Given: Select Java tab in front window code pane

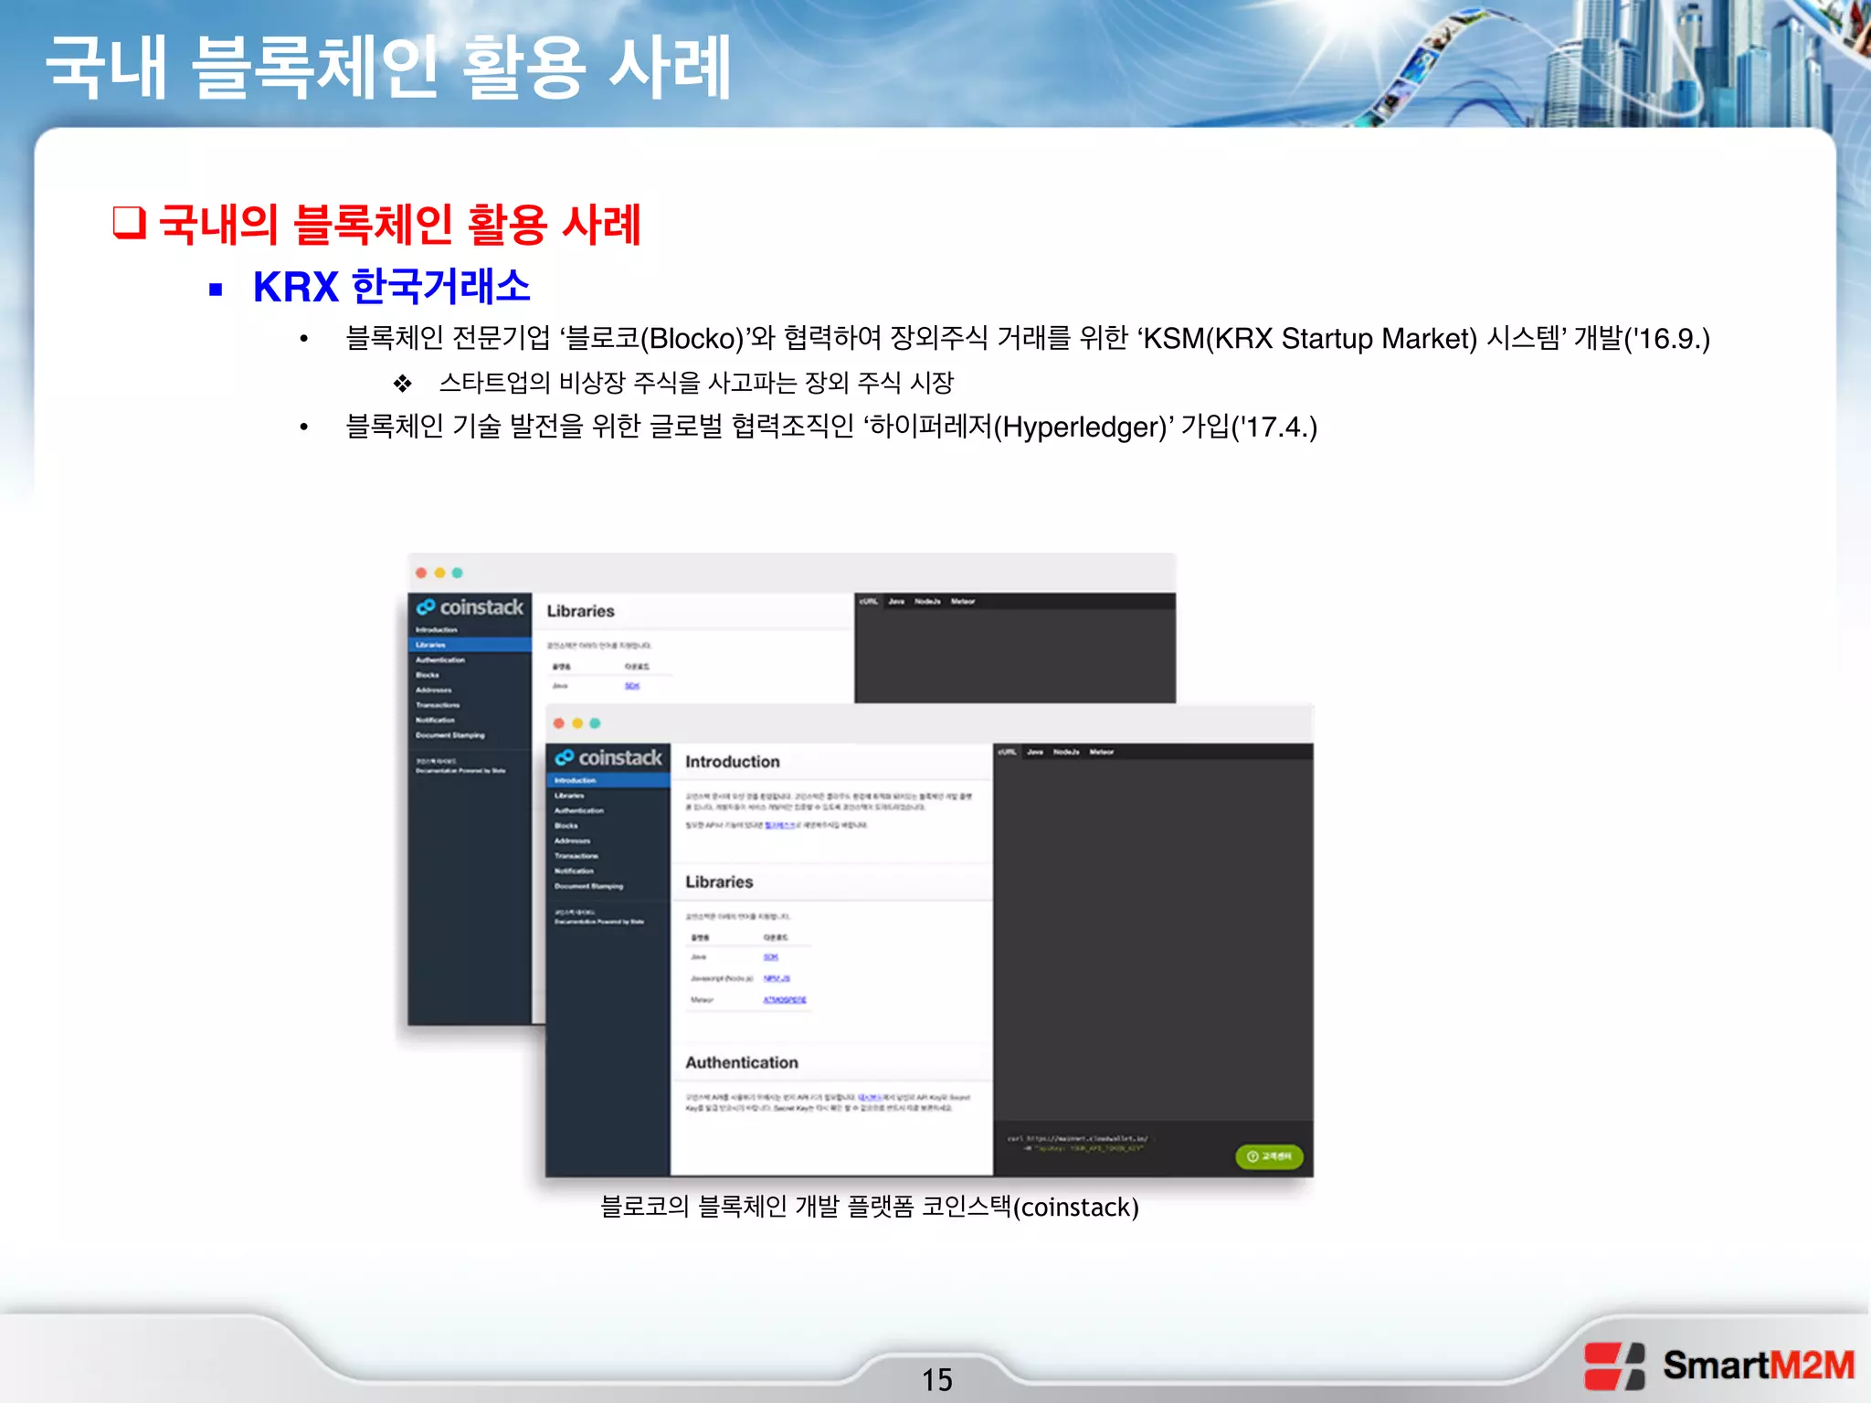Looking at the screenshot, I should click(1035, 753).
